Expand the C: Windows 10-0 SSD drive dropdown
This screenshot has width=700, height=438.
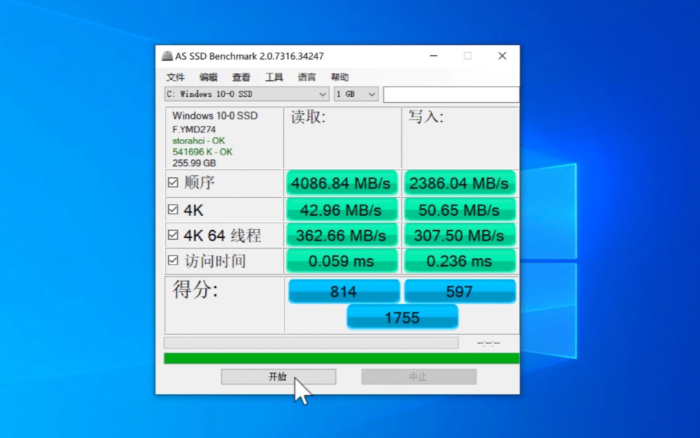(x=247, y=94)
